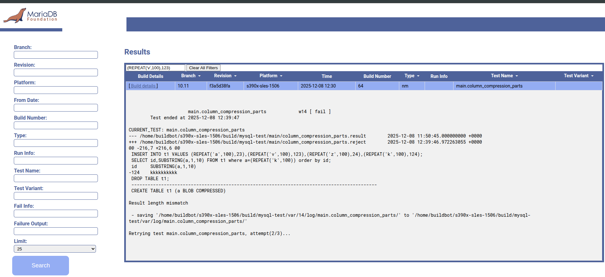Click the Test Name input field
605x277 pixels.
[56, 178]
